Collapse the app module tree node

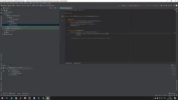coord(3,10)
